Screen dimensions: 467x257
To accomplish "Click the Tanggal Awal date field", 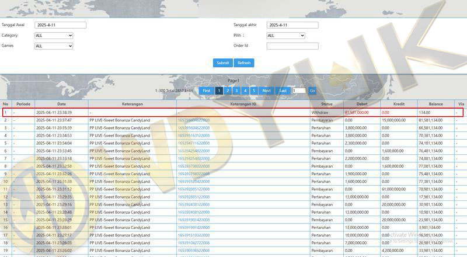I will tap(60, 25).
